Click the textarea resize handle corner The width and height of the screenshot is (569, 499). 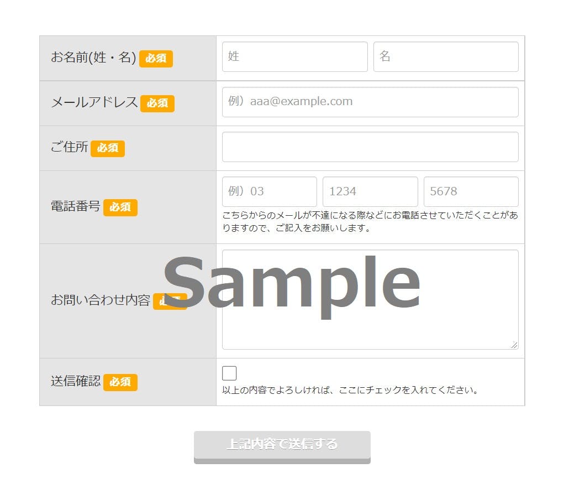point(514,345)
